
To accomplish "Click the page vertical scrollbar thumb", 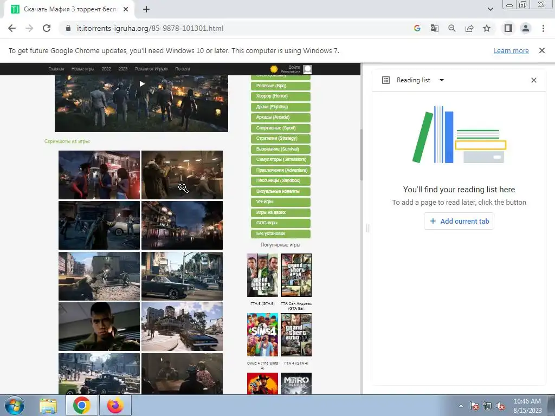I will 362,155.
